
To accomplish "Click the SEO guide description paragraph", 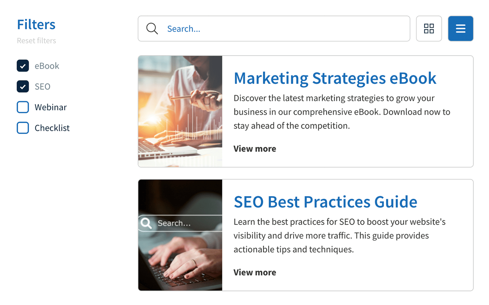I will point(339,236).
